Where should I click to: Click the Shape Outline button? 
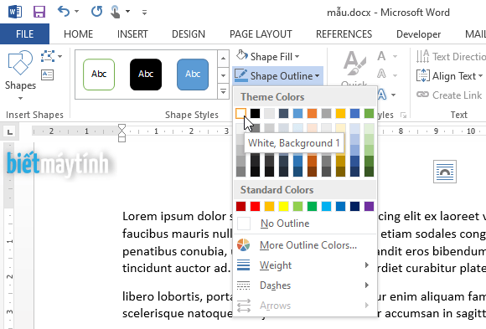pyautogui.click(x=277, y=75)
